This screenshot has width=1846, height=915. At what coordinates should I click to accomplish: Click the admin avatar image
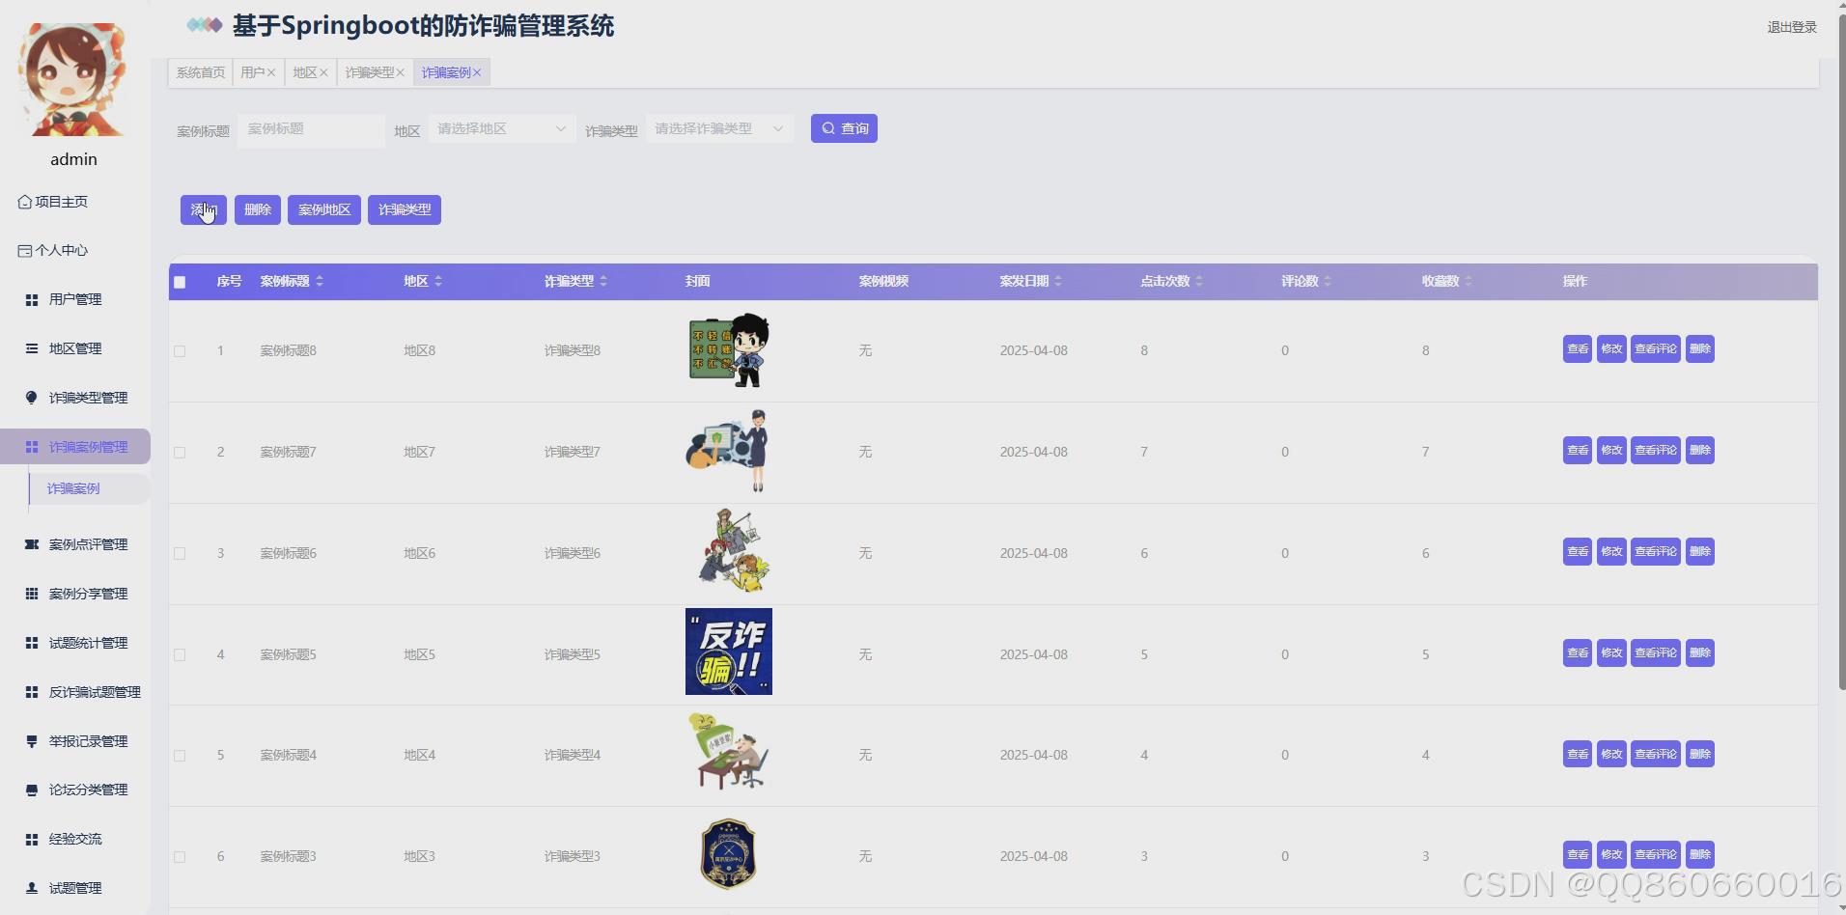coord(73,79)
